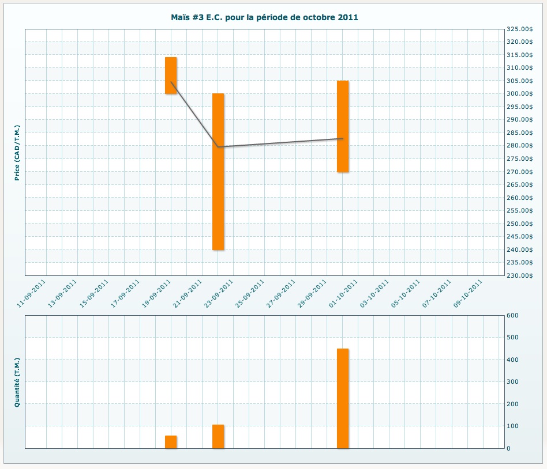Click the 280.00$ price axis label
This screenshot has width=547, height=469.
pyautogui.click(x=519, y=146)
